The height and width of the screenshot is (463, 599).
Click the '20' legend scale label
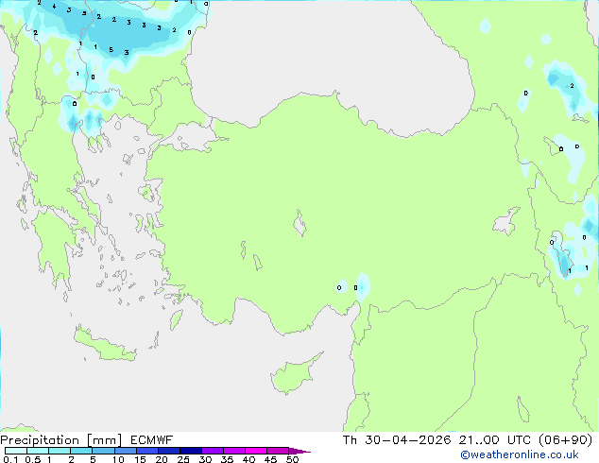[x=162, y=459]
